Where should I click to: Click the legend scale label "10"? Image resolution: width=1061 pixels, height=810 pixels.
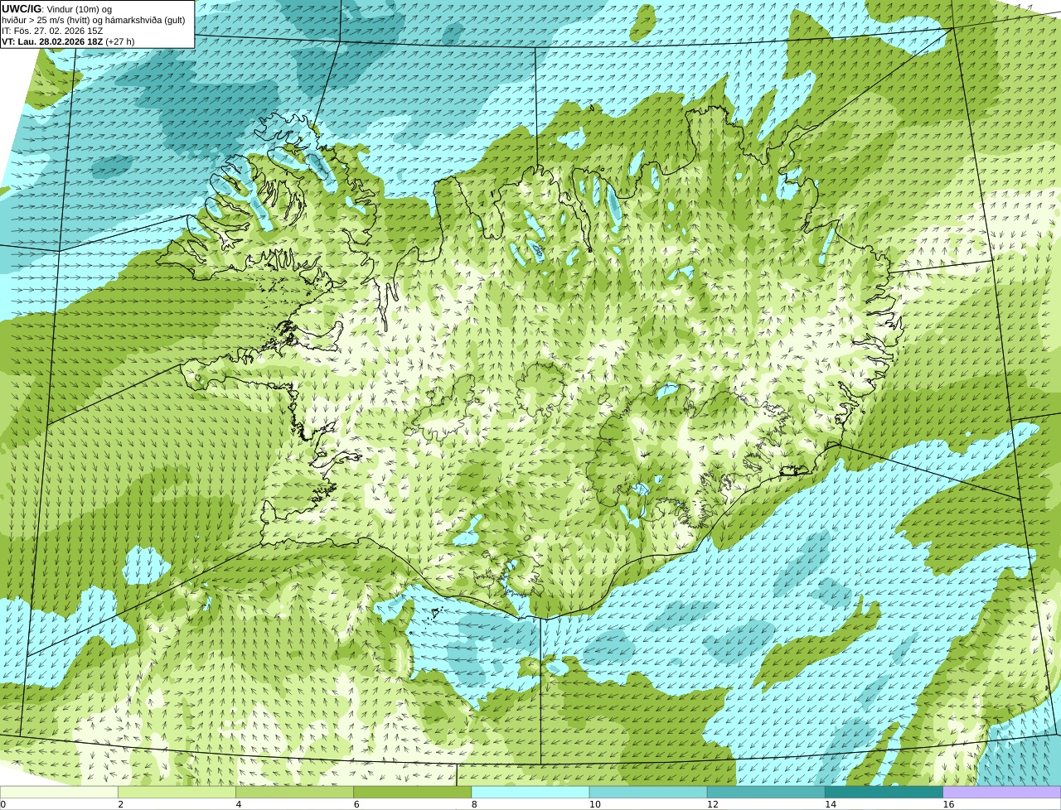click(x=594, y=804)
